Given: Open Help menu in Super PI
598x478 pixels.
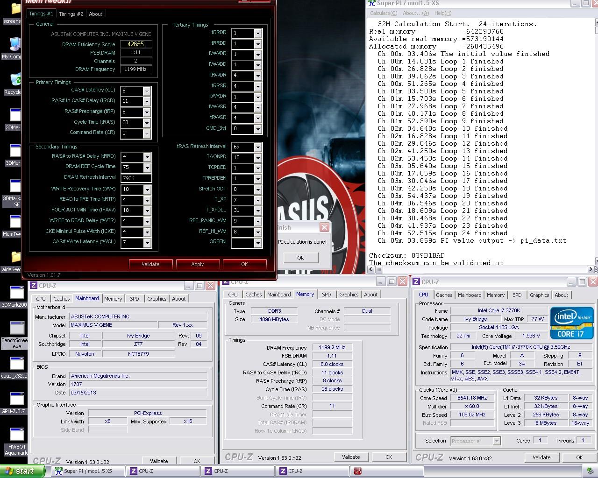Looking at the screenshot, I should coord(442,13).
